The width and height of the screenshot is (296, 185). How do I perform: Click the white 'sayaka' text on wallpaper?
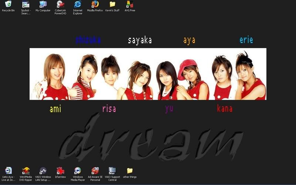[x=140, y=40]
